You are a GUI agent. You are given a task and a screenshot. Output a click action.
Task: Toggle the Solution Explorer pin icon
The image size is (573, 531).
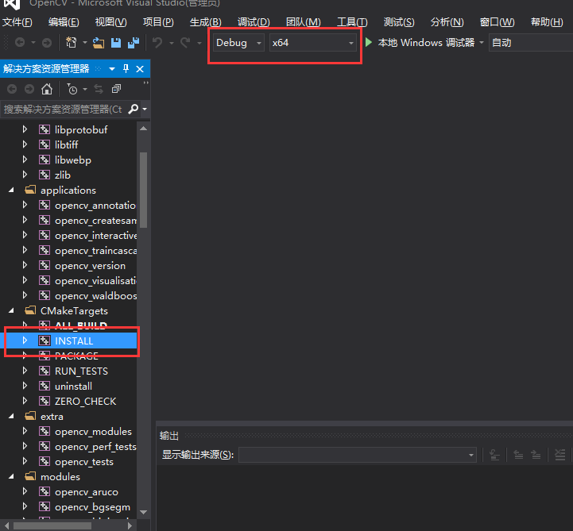tap(126, 68)
